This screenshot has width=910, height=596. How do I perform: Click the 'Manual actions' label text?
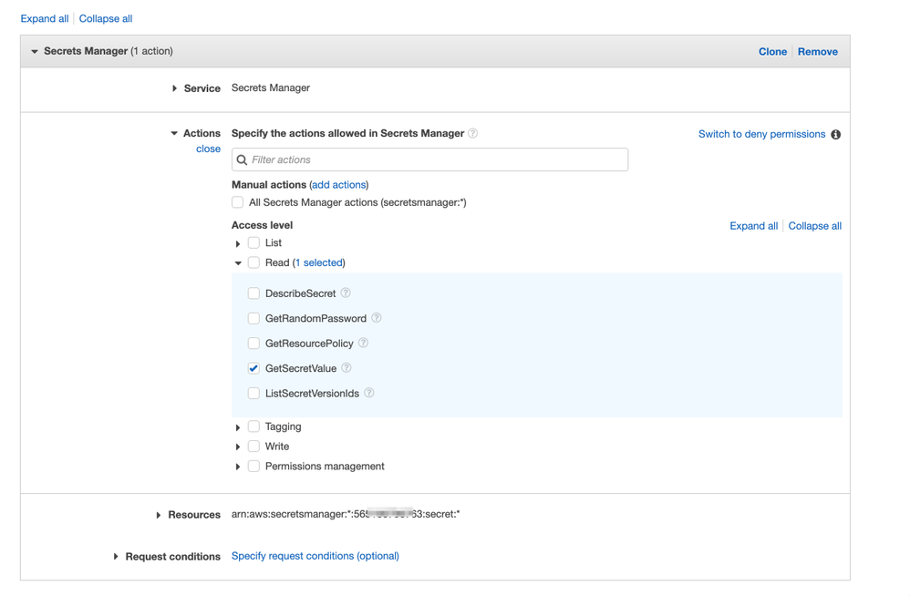[x=269, y=184]
